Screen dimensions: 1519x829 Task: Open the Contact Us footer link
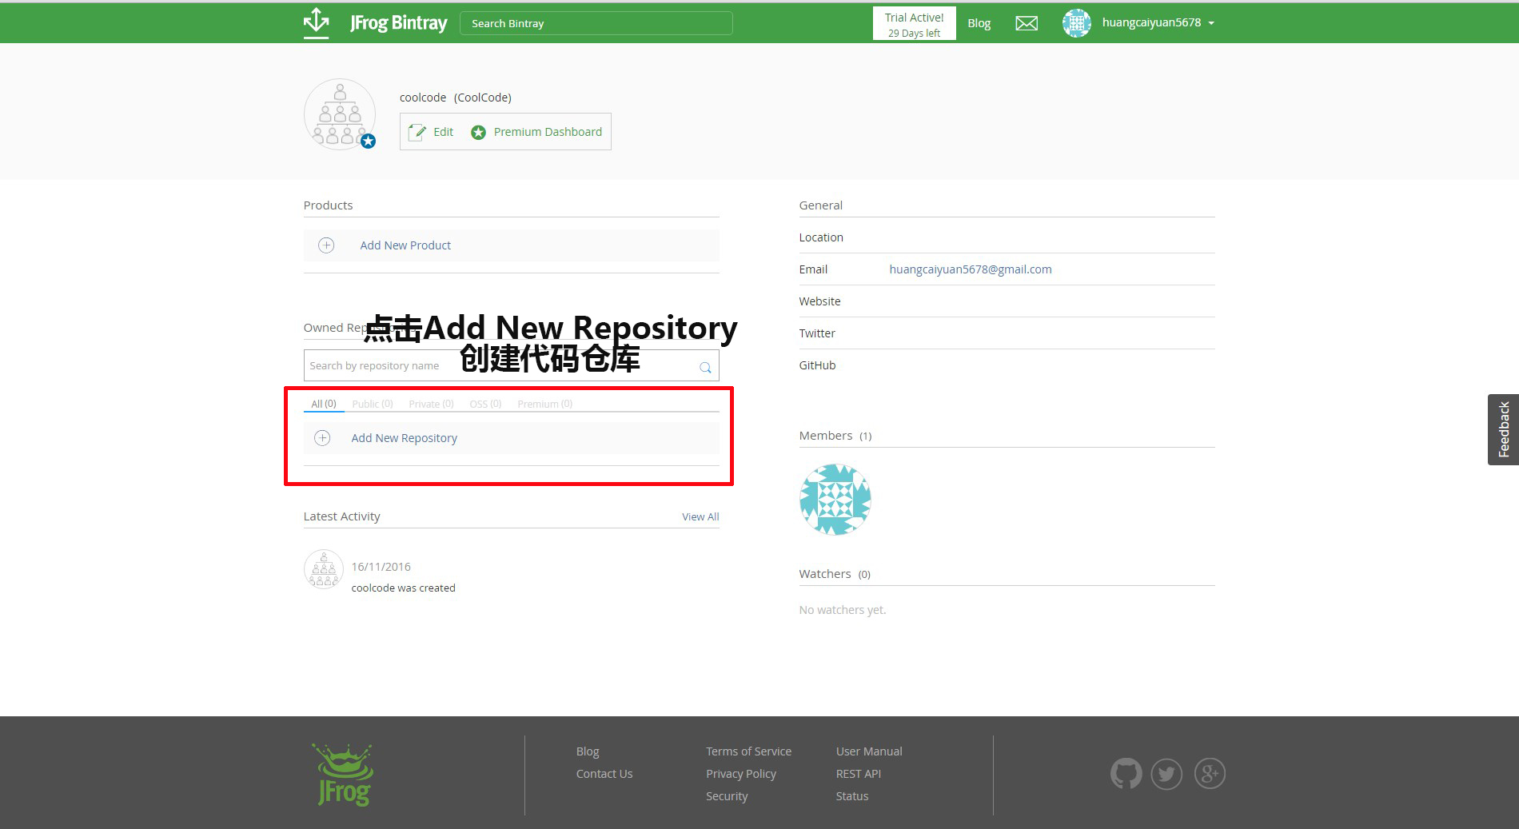604,774
